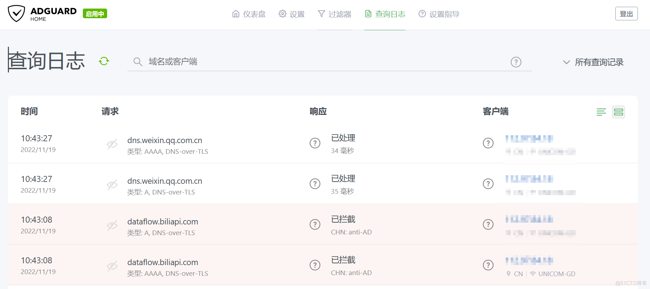This screenshot has height=289, width=650.
Task: Click the response info icon beside CHN: anti-AD
Action: point(315,224)
